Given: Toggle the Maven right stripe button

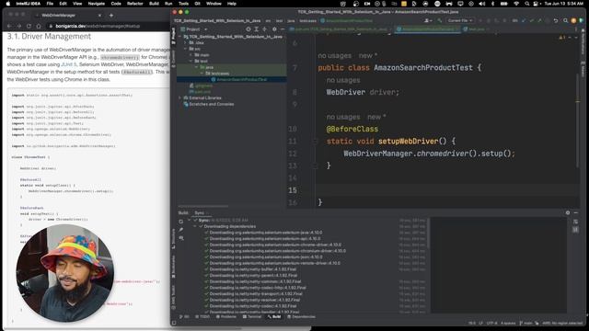Looking at the screenshot, I should pos(583,69).
